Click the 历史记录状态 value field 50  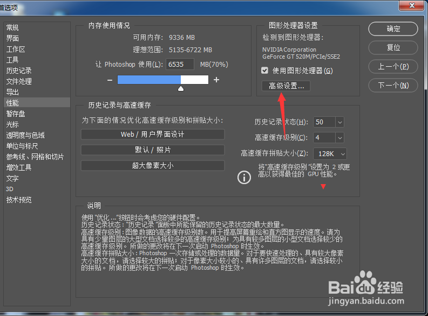coord(324,122)
